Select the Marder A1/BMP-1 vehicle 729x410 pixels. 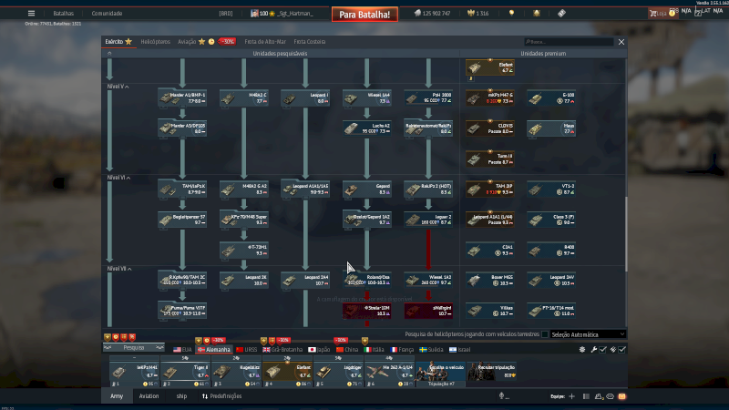tap(182, 97)
